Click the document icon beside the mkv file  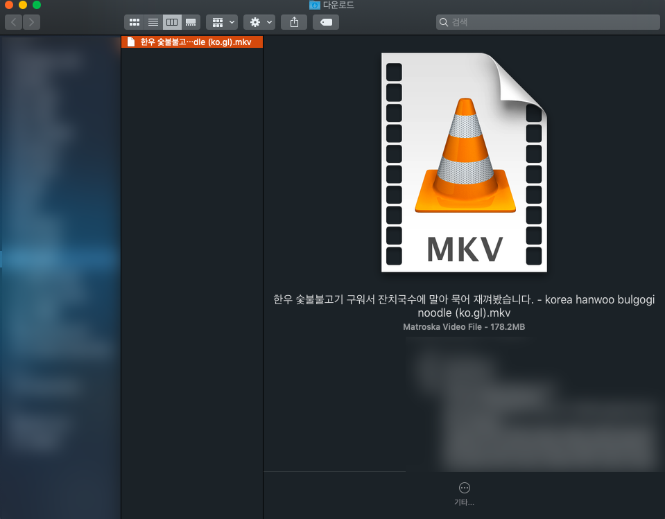[x=131, y=42]
